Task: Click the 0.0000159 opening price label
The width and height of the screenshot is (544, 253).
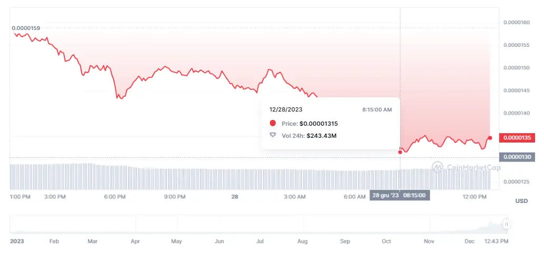Action: (x=26, y=28)
